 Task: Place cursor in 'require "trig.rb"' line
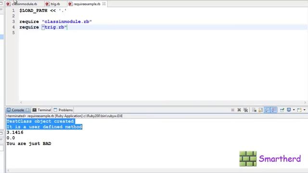43,27
